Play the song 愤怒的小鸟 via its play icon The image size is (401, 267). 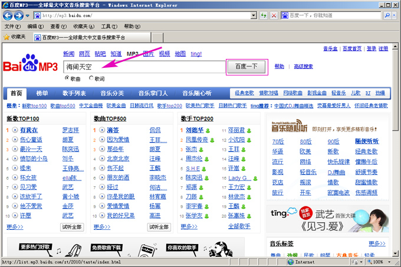tap(15, 159)
